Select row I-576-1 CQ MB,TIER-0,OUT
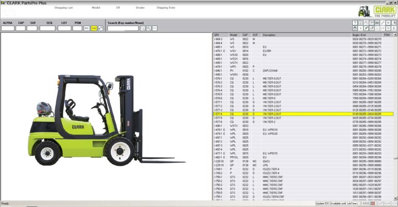Screen dimensions: 398x207 point(303,78)
